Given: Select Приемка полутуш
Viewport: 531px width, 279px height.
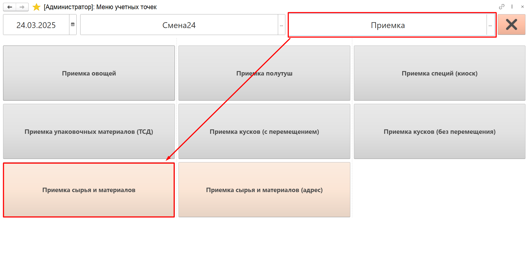Looking at the screenshot, I should point(264,73).
